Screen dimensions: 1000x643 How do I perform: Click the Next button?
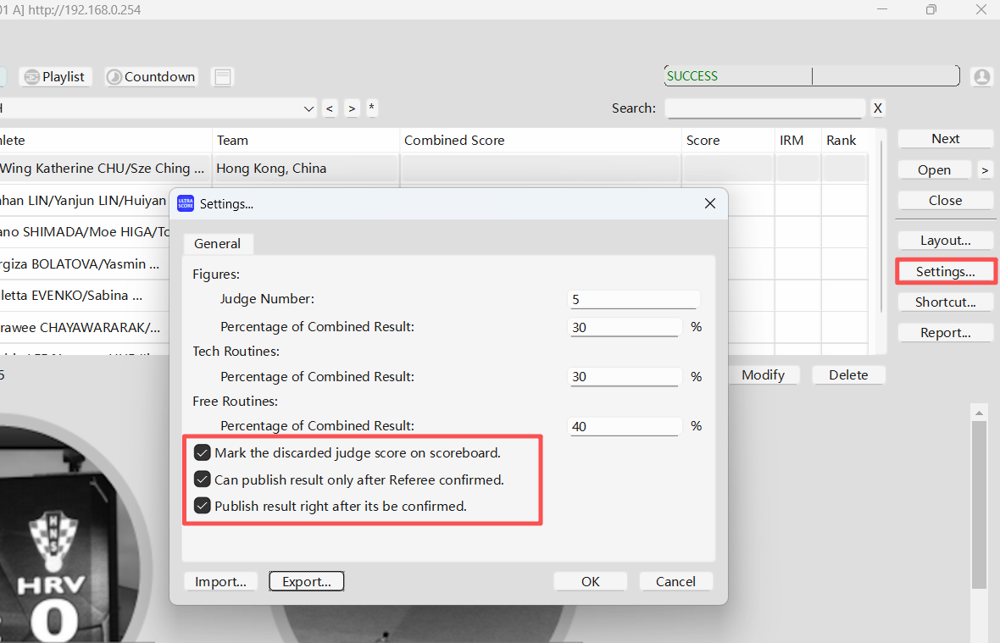tap(945, 139)
